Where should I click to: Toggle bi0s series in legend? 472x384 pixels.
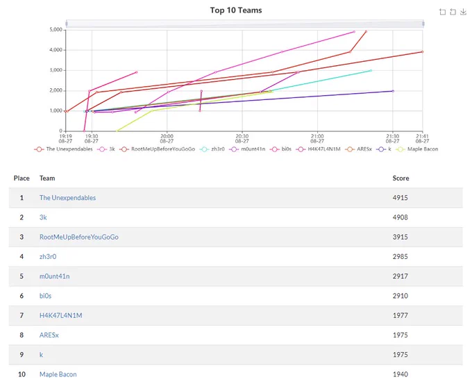click(x=280, y=149)
